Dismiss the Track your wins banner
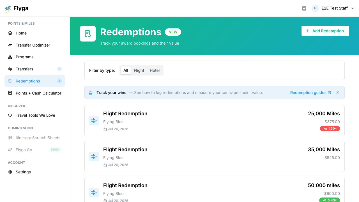359x202 pixels. (x=338, y=93)
